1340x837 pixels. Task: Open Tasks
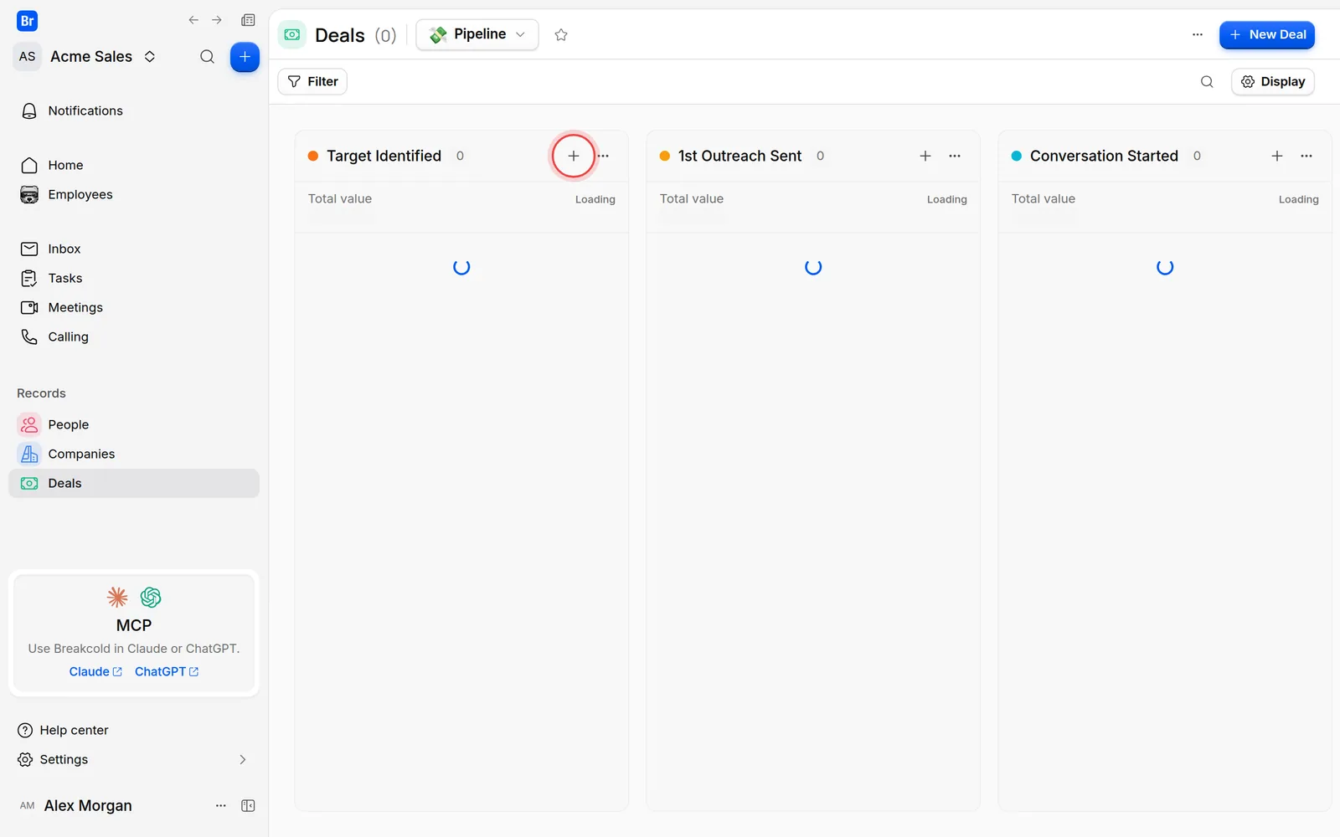pos(134,278)
